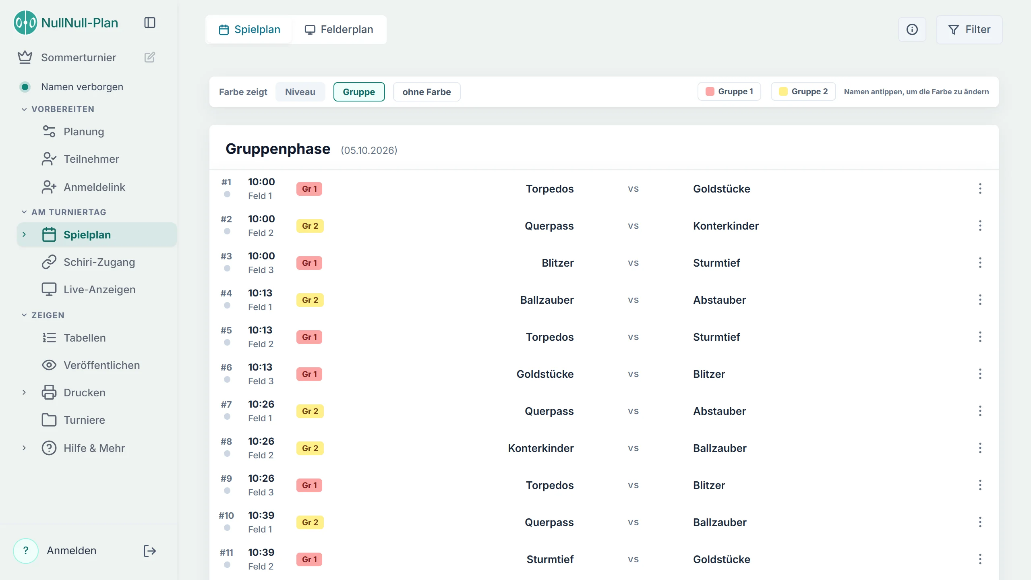This screenshot has width=1031, height=580.
Task: Open Teilnehmer in the sidebar
Action: tap(97, 159)
